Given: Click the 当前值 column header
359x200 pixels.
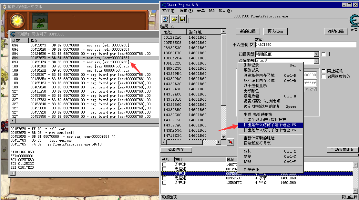Looking at the screenshot, I should (x=204, y=32).
